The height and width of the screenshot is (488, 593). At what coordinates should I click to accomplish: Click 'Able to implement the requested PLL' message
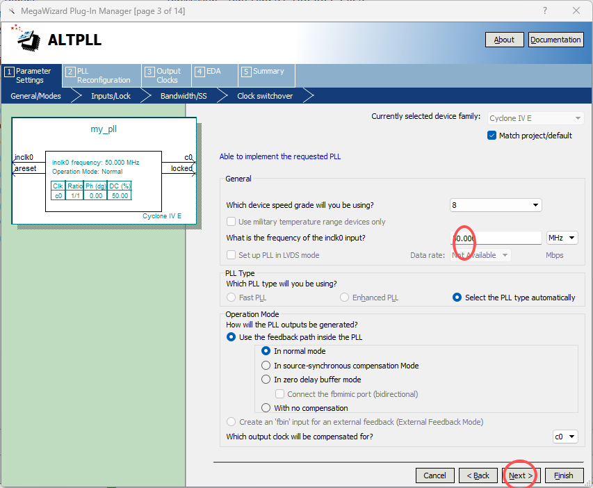click(280, 156)
